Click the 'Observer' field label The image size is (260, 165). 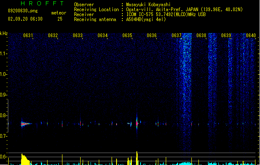click(x=84, y=5)
